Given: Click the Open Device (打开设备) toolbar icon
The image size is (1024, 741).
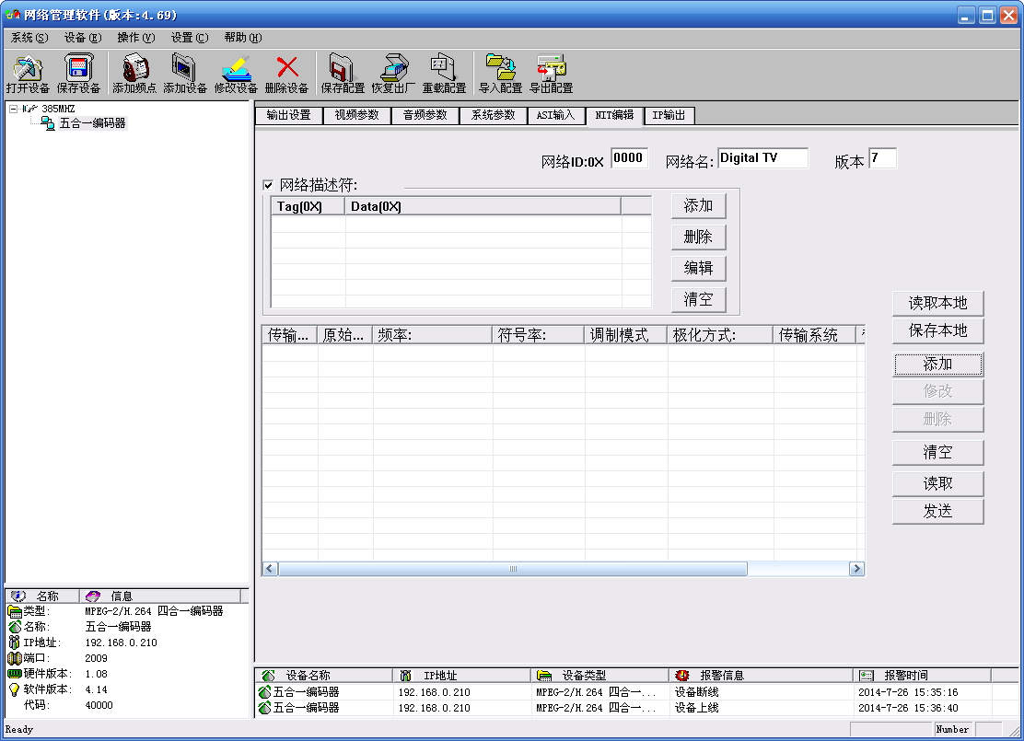Looking at the screenshot, I should coord(28,67).
